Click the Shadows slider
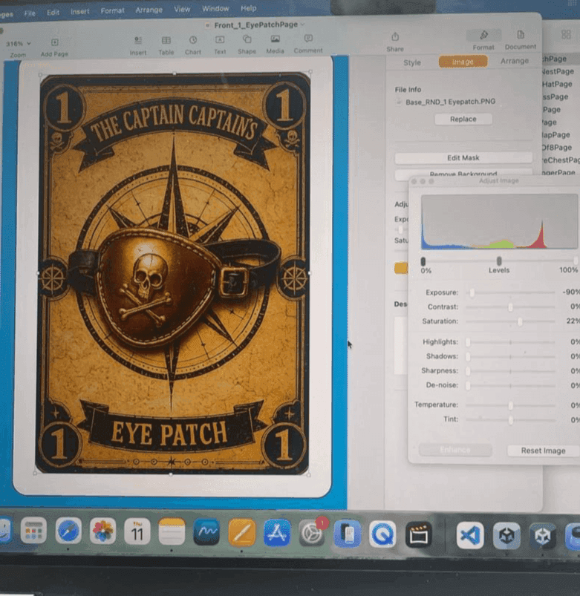Image resolution: width=580 pixels, height=596 pixels. click(510, 356)
